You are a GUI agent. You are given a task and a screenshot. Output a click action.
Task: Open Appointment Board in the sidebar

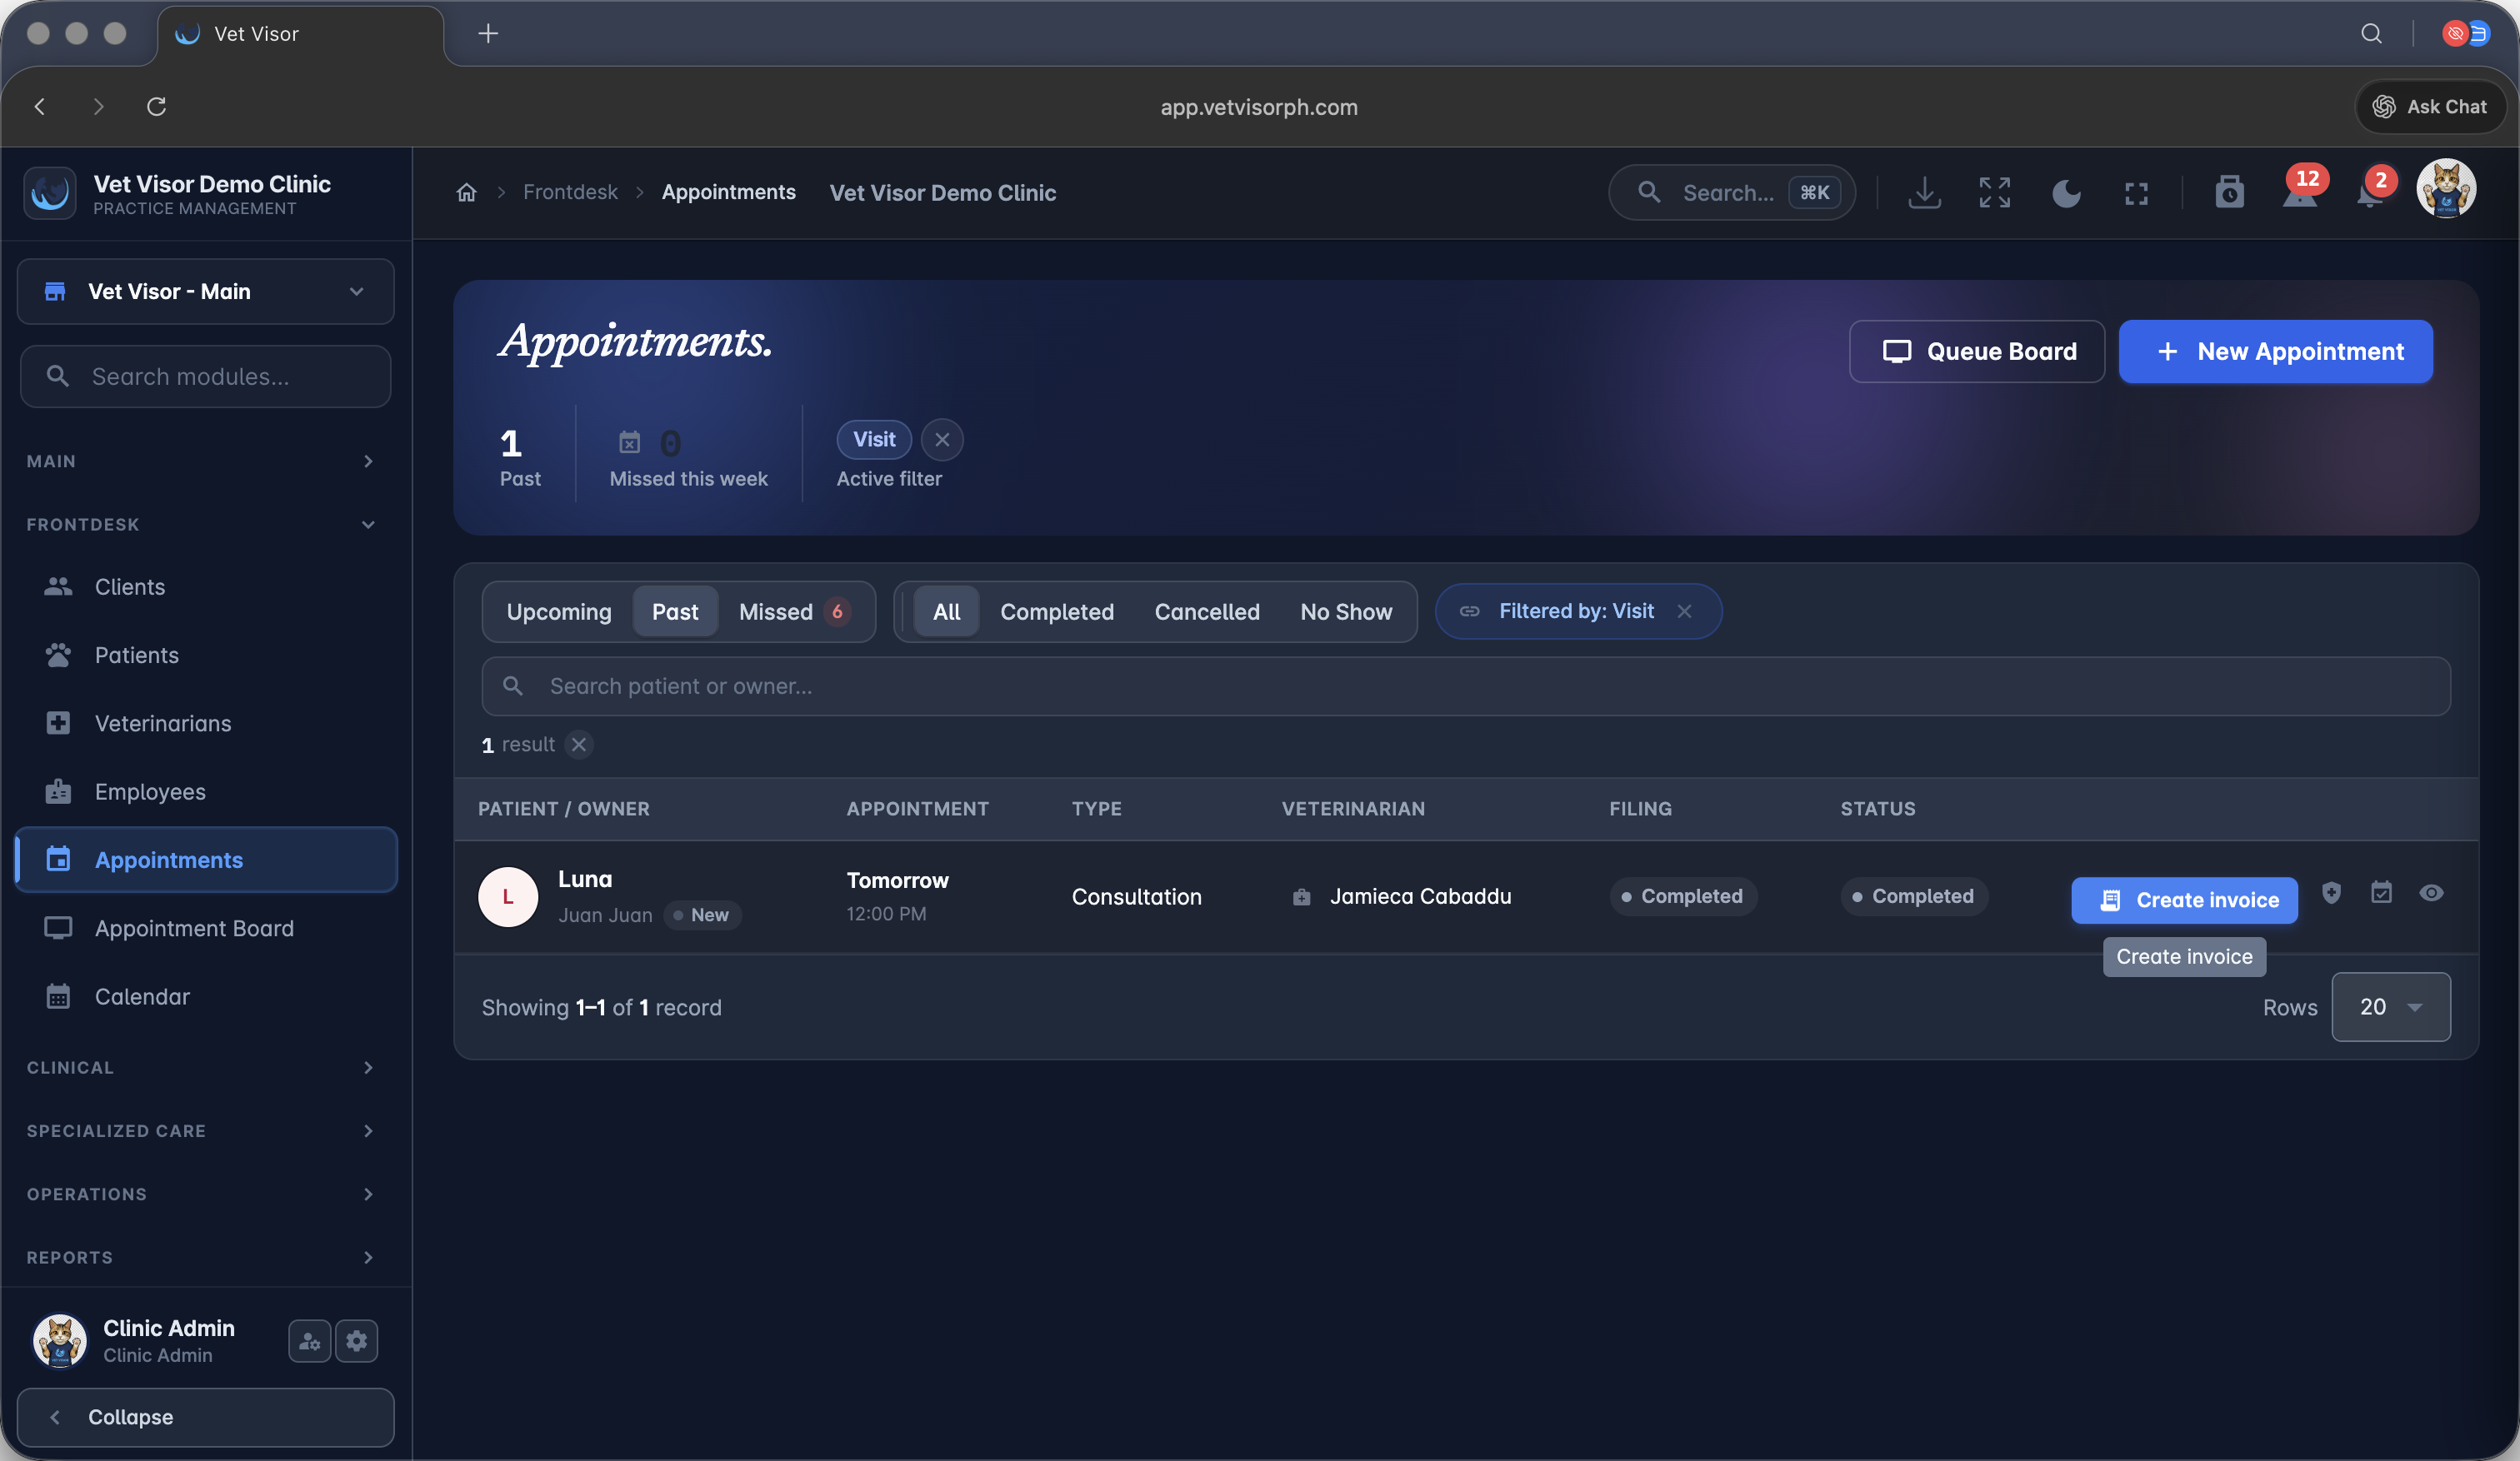[x=206, y=929]
